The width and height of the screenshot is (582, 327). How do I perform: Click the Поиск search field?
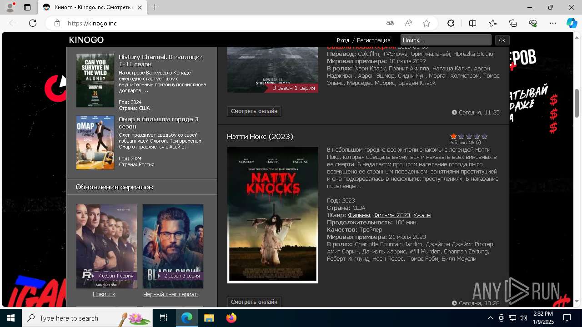pyautogui.click(x=446, y=40)
